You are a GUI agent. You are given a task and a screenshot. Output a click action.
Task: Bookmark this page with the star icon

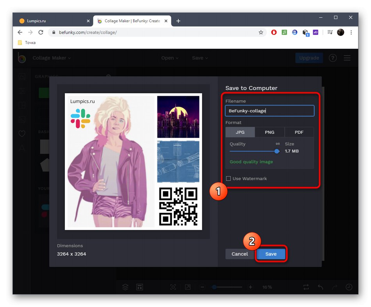pyautogui.click(x=261, y=32)
